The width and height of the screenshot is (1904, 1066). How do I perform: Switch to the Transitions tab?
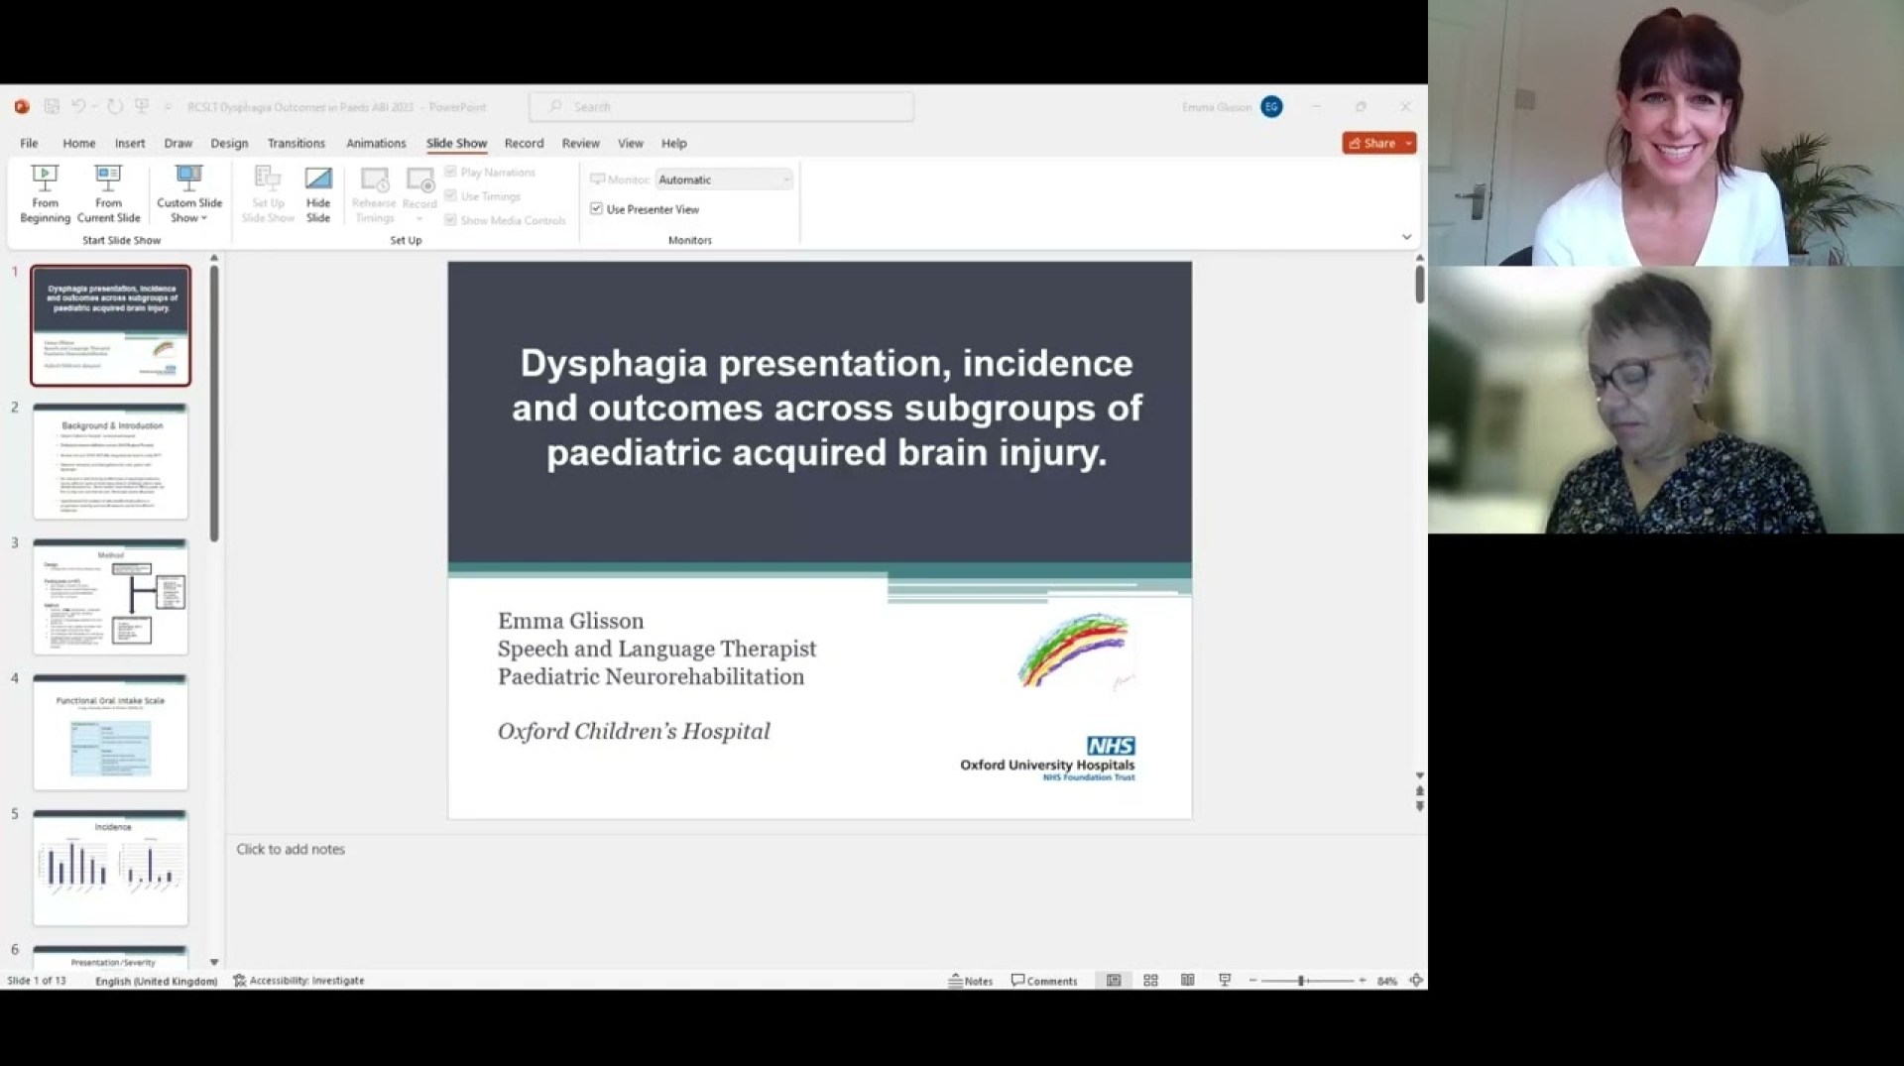point(296,143)
